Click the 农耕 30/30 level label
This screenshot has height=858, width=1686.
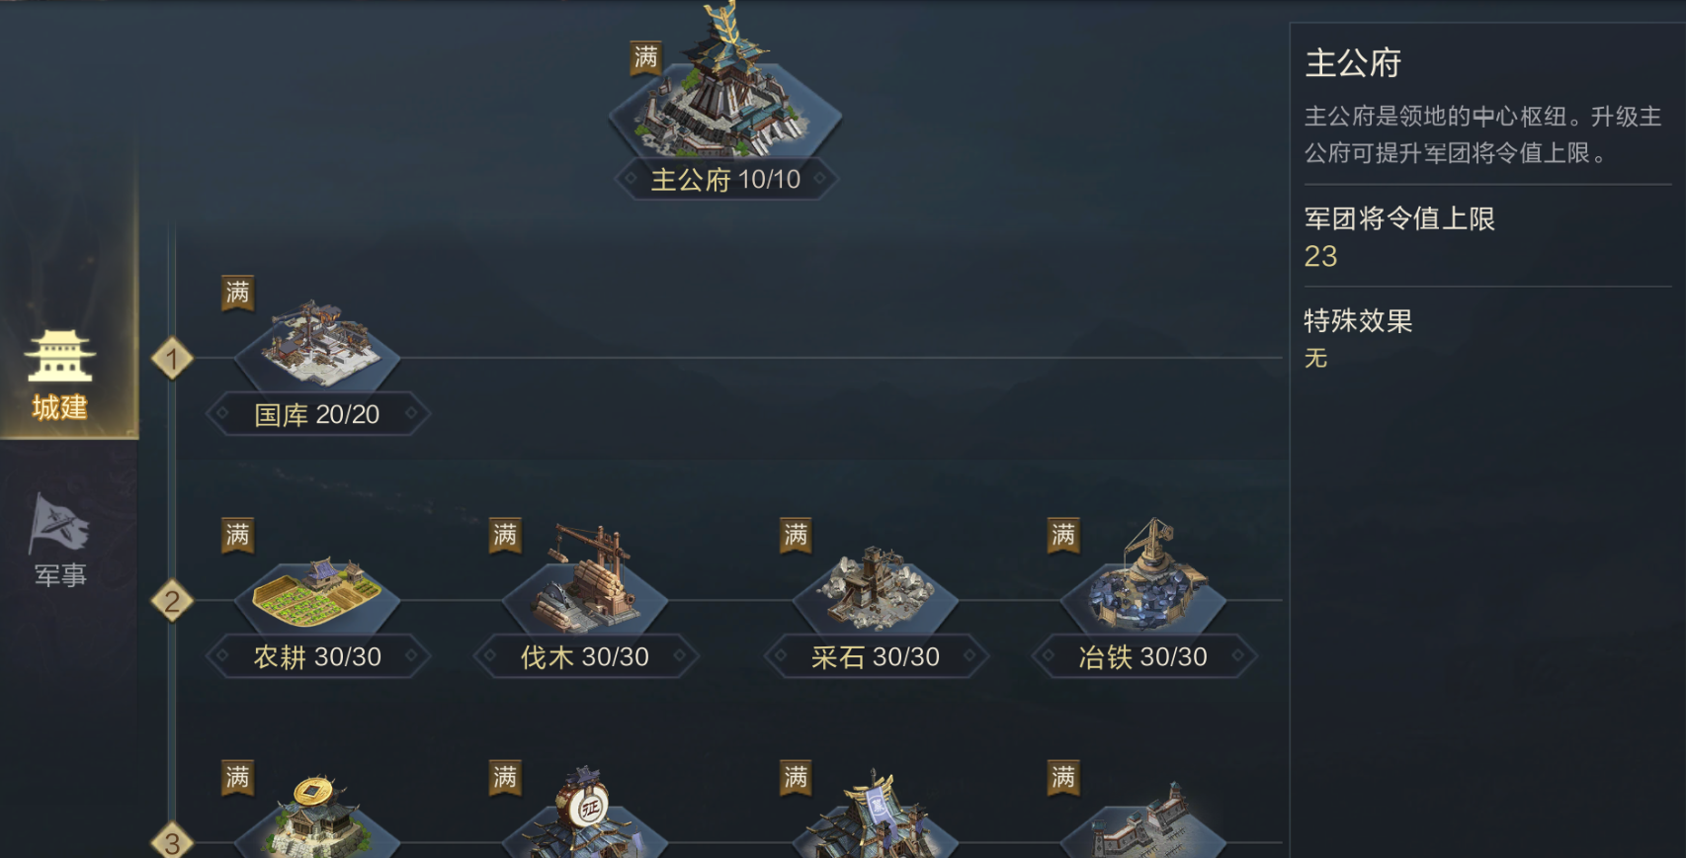pyautogui.click(x=317, y=656)
